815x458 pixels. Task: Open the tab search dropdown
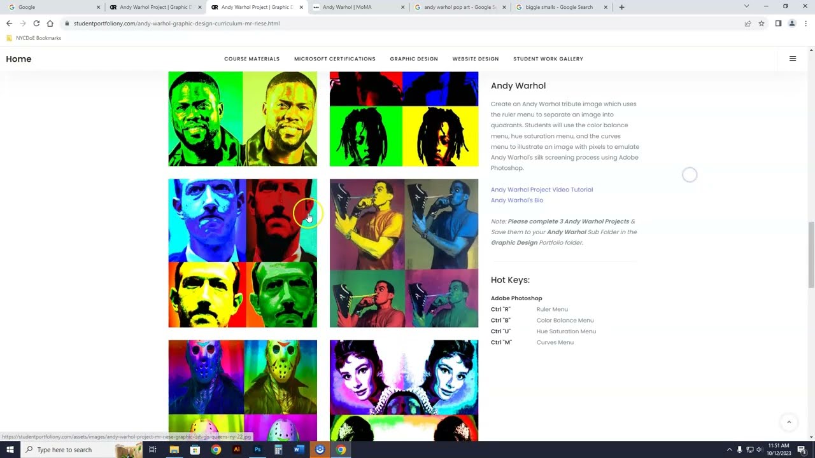click(x=746, y=6)
